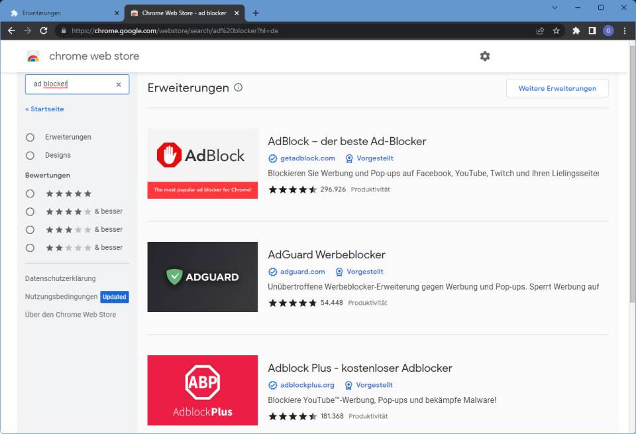The height and width of the screenshot is (434, 636).
Task: Open Adblock Plus - kostenloser Adblocker title
Action: click(360, 368)
